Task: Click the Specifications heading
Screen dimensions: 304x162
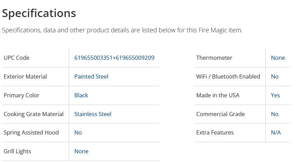Action: pos(39,13)
